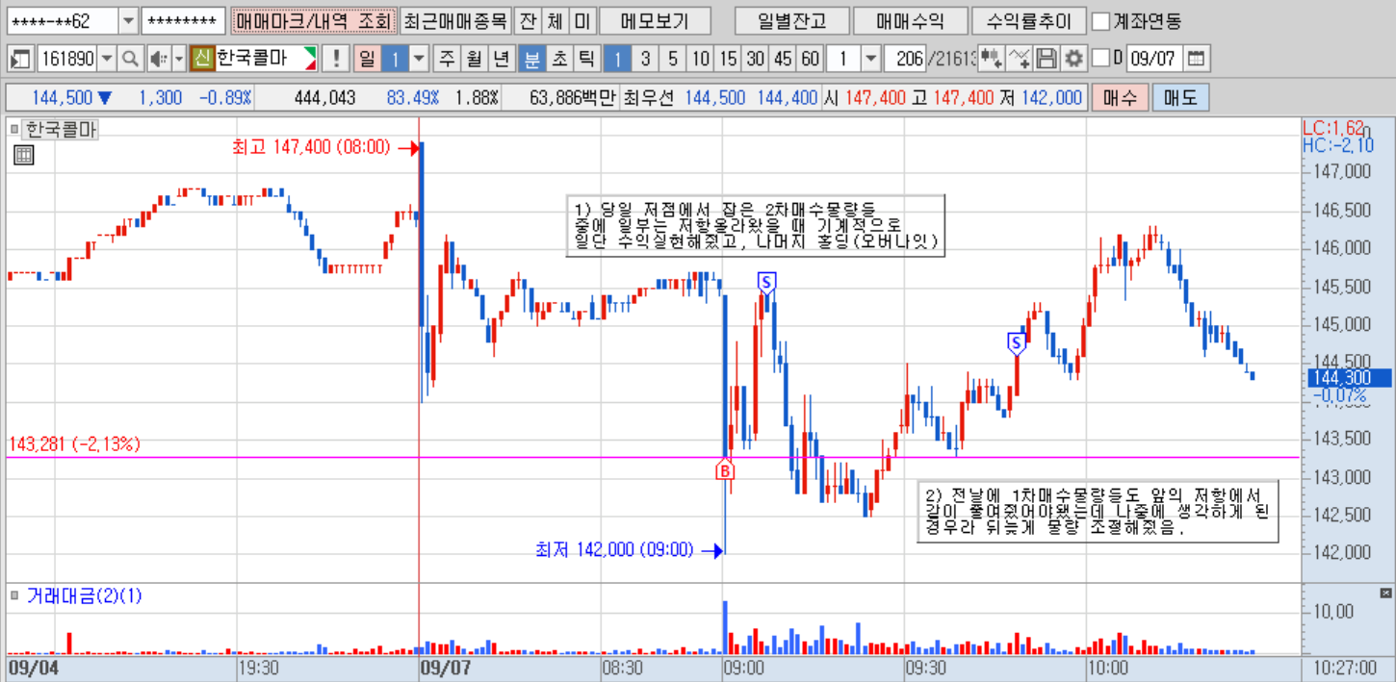Open 메모보기 memo view
This screenshot has width=1396, height=682.
coord(655,20)
